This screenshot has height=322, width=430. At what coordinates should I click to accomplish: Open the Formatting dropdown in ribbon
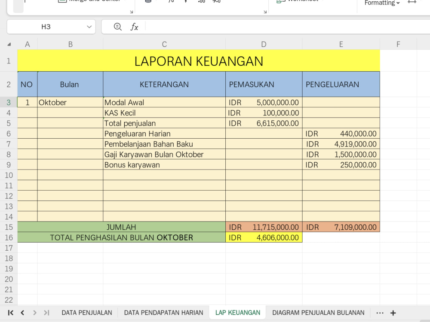382,3
